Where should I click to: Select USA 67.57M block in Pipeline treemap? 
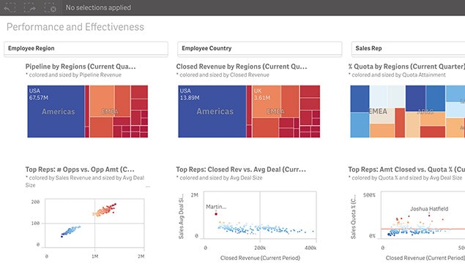coord(56,111)
